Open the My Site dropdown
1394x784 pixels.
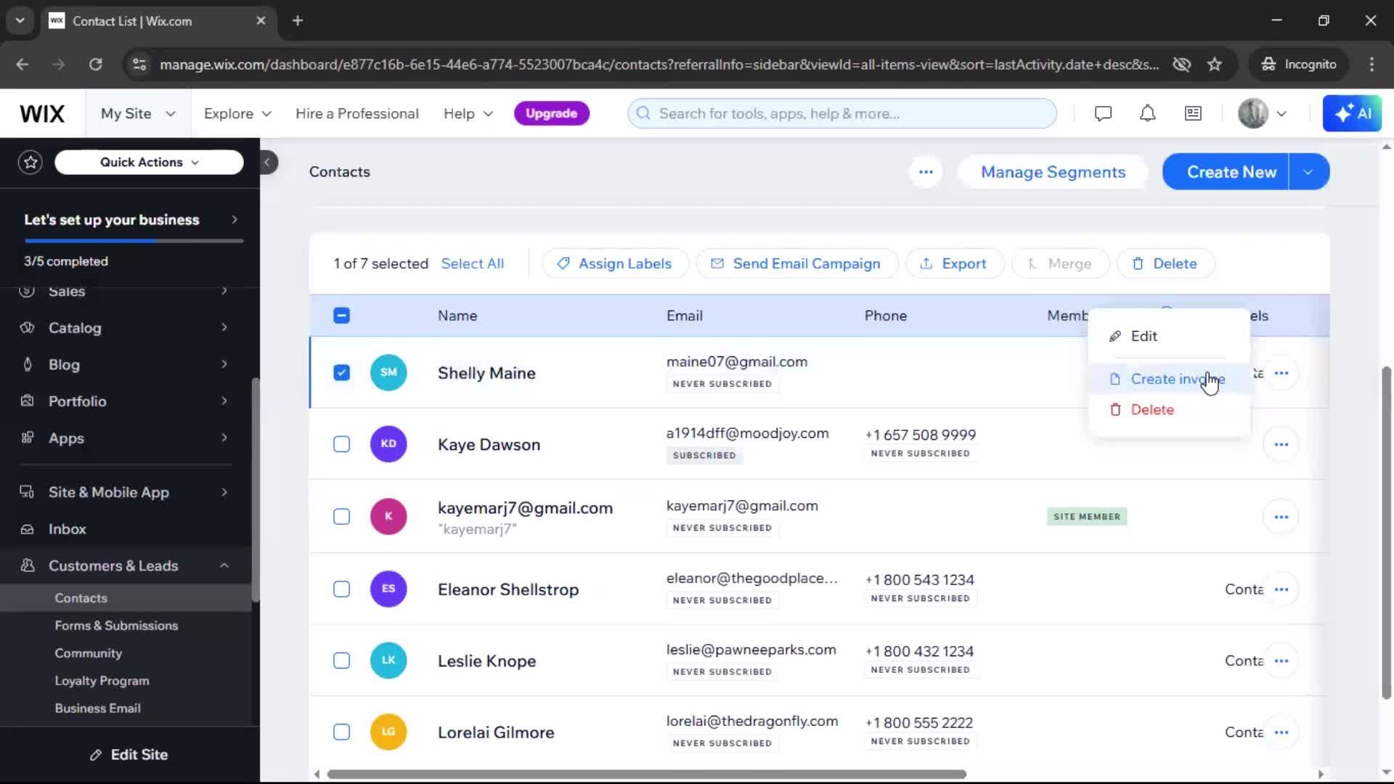coord(138,114)
